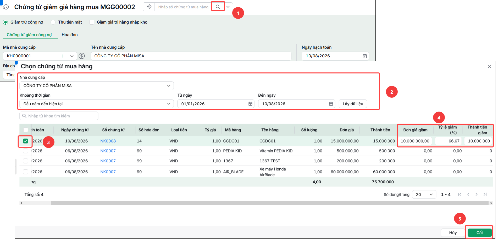Check the Xe máy Honda AirBlade row checkbox
This screenshot has width=498, height=242.
click(x=25, y=172)
